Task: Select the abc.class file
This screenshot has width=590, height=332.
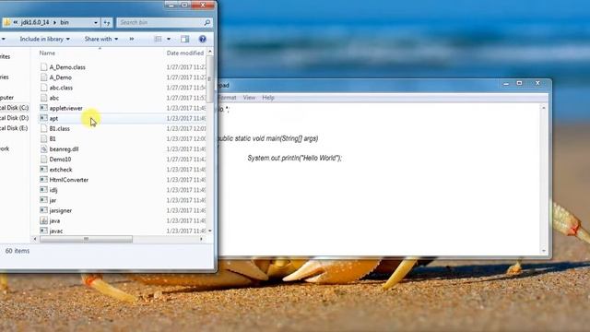Action: pos(61,88)
